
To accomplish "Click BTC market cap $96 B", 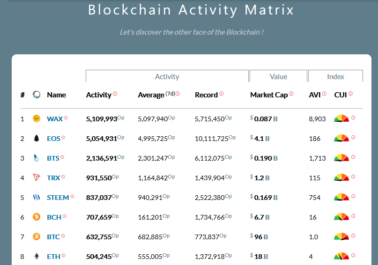I will [x=259, y=237].
